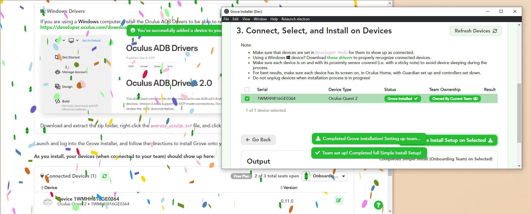Open the Onboarding team dropdown
The width and height of the screenshot is (531, 214).
point(325,176)
